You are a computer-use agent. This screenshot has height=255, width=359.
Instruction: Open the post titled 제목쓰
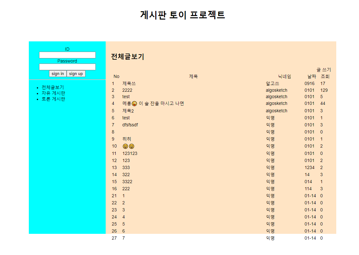pos(129,83)
